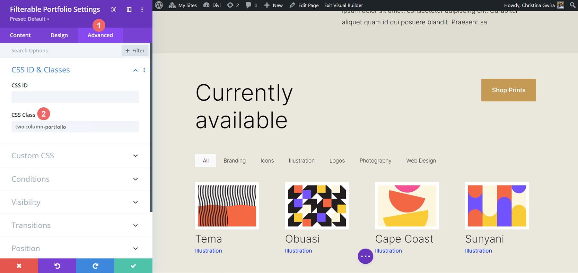Viewport: 578px width, 273px height.
Task: Collapse the CSS ID & Classes section
Action: click(x=136, y=70)
